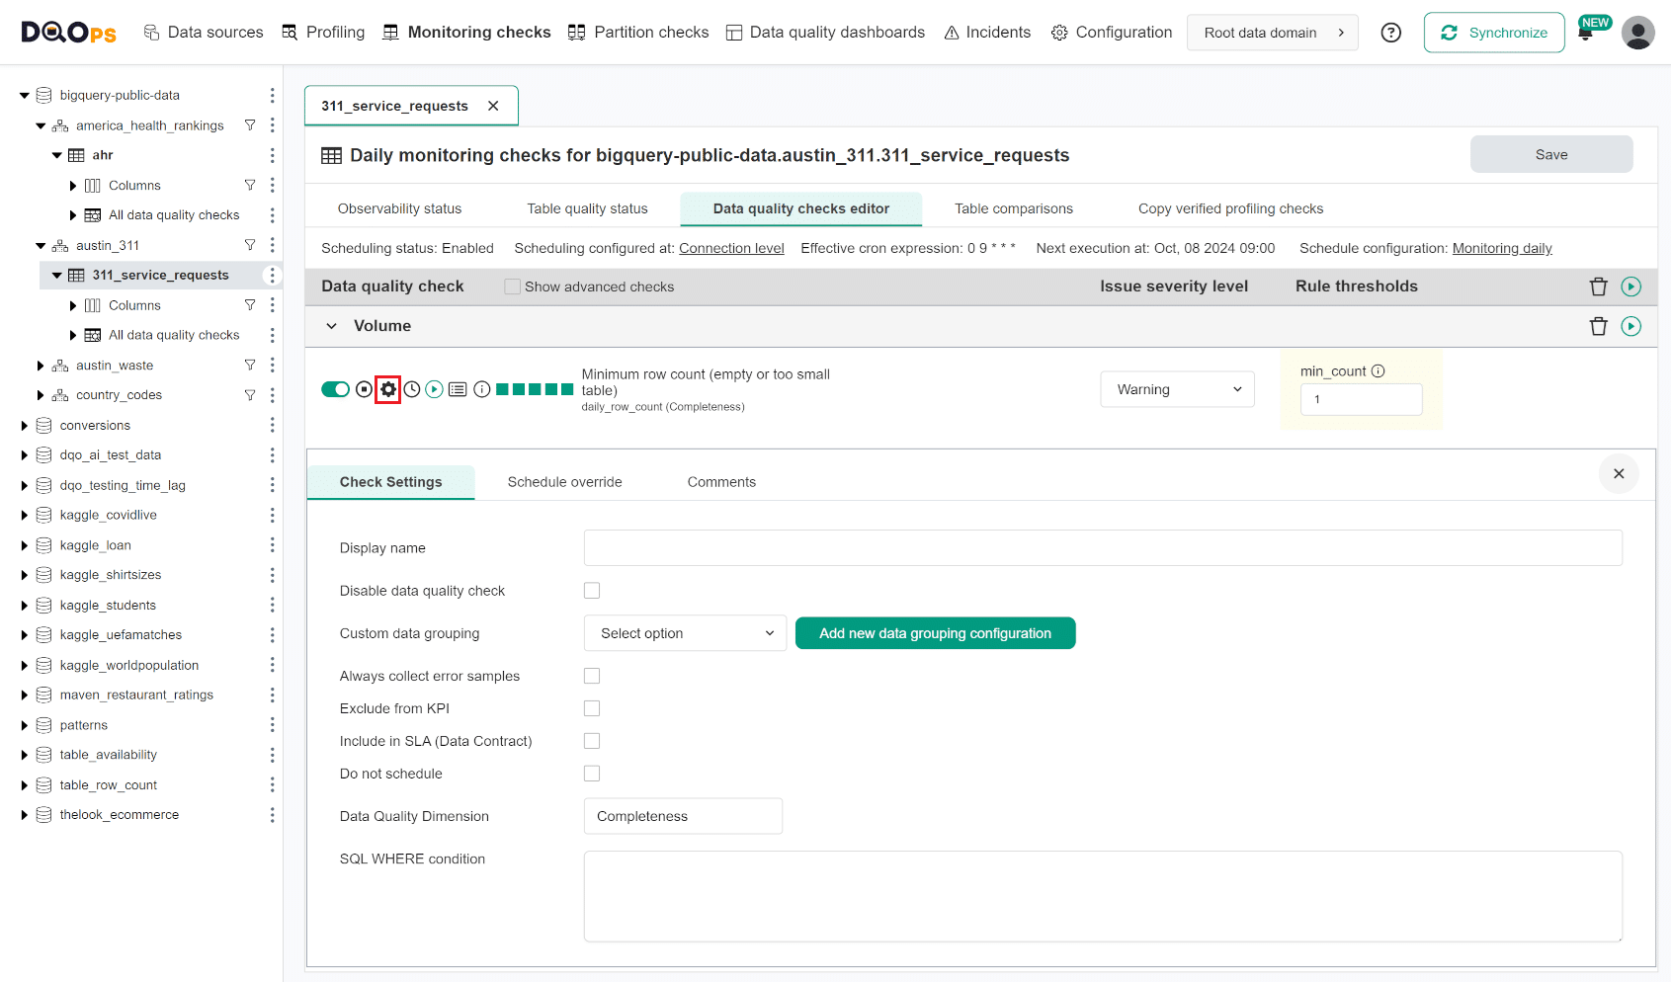Viewport: 1671px width, 982px height.
Task: Open kaggle_loan three-dot menu
Action: [x=272, y=545]
